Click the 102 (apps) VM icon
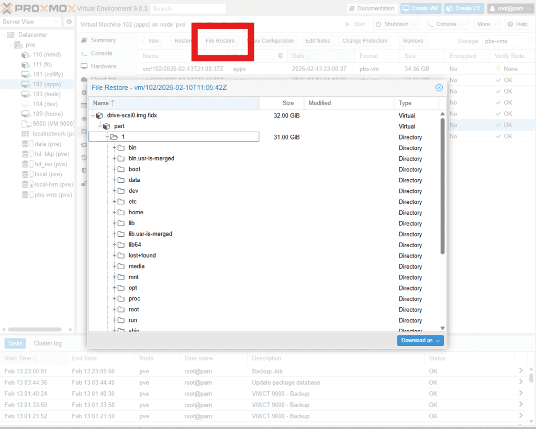Viewport: 536px width, 429px height. [x=26, y=84]
